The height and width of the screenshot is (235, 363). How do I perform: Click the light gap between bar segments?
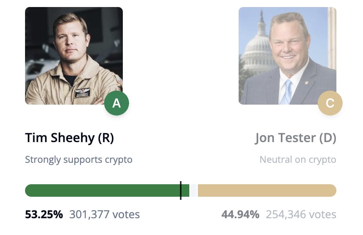[194, 190]
